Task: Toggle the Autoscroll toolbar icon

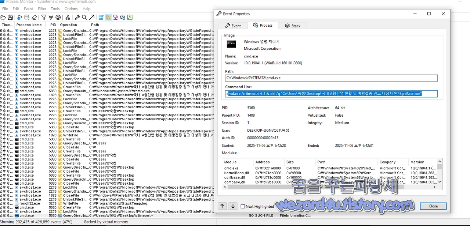Action: tap(27, 17)
